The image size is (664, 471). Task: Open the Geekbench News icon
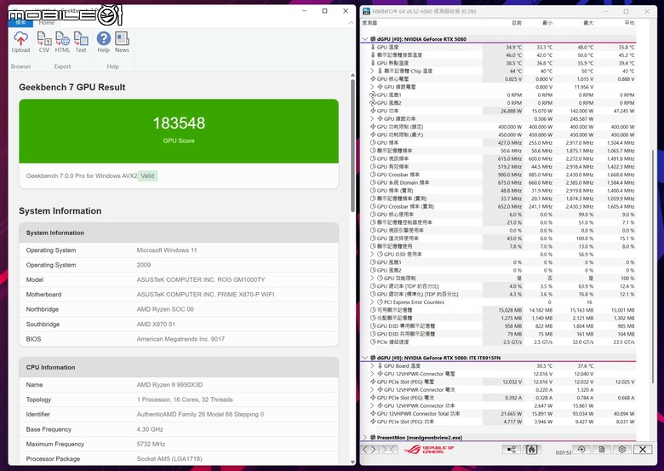(122, 43)
